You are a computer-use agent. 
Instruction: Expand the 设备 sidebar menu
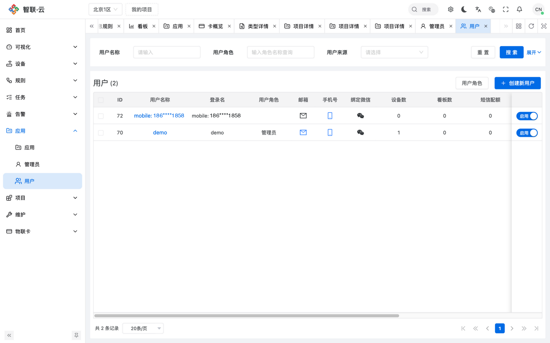(42, 64)
